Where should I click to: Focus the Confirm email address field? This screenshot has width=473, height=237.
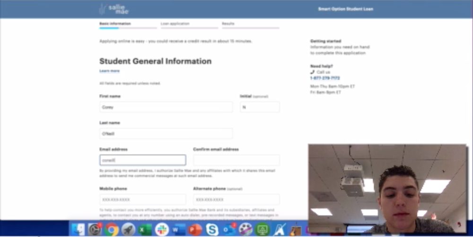click(x=236, y=160)
